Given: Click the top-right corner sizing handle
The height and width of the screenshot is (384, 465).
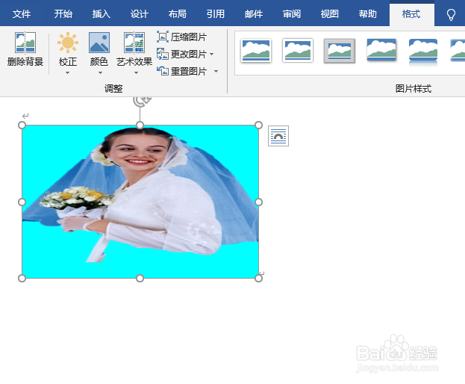Looking at the screenshot, I should click(x=258, y=126).
